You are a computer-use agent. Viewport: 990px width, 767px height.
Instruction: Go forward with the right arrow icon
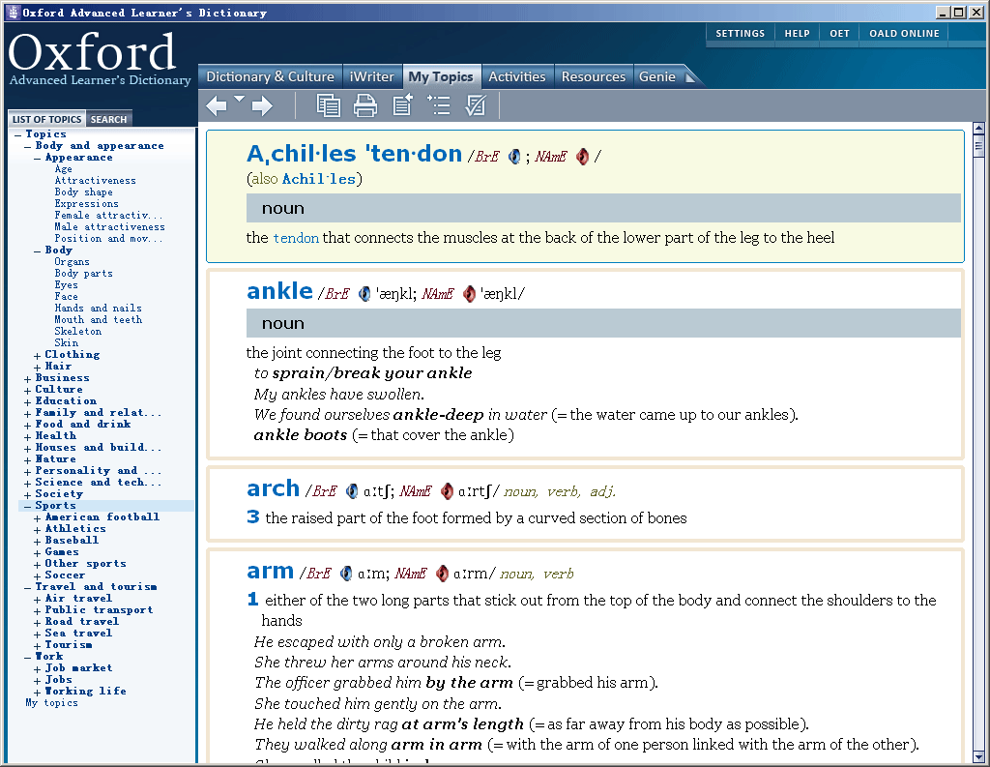point(263,105)
